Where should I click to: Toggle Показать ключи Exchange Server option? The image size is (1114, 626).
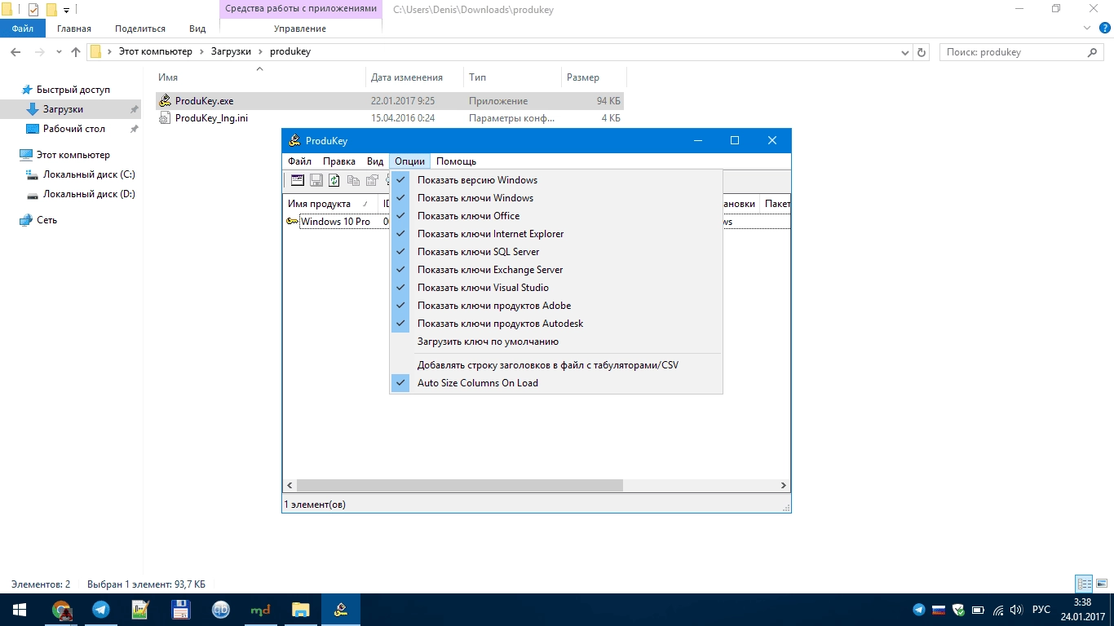pos(556,270)
